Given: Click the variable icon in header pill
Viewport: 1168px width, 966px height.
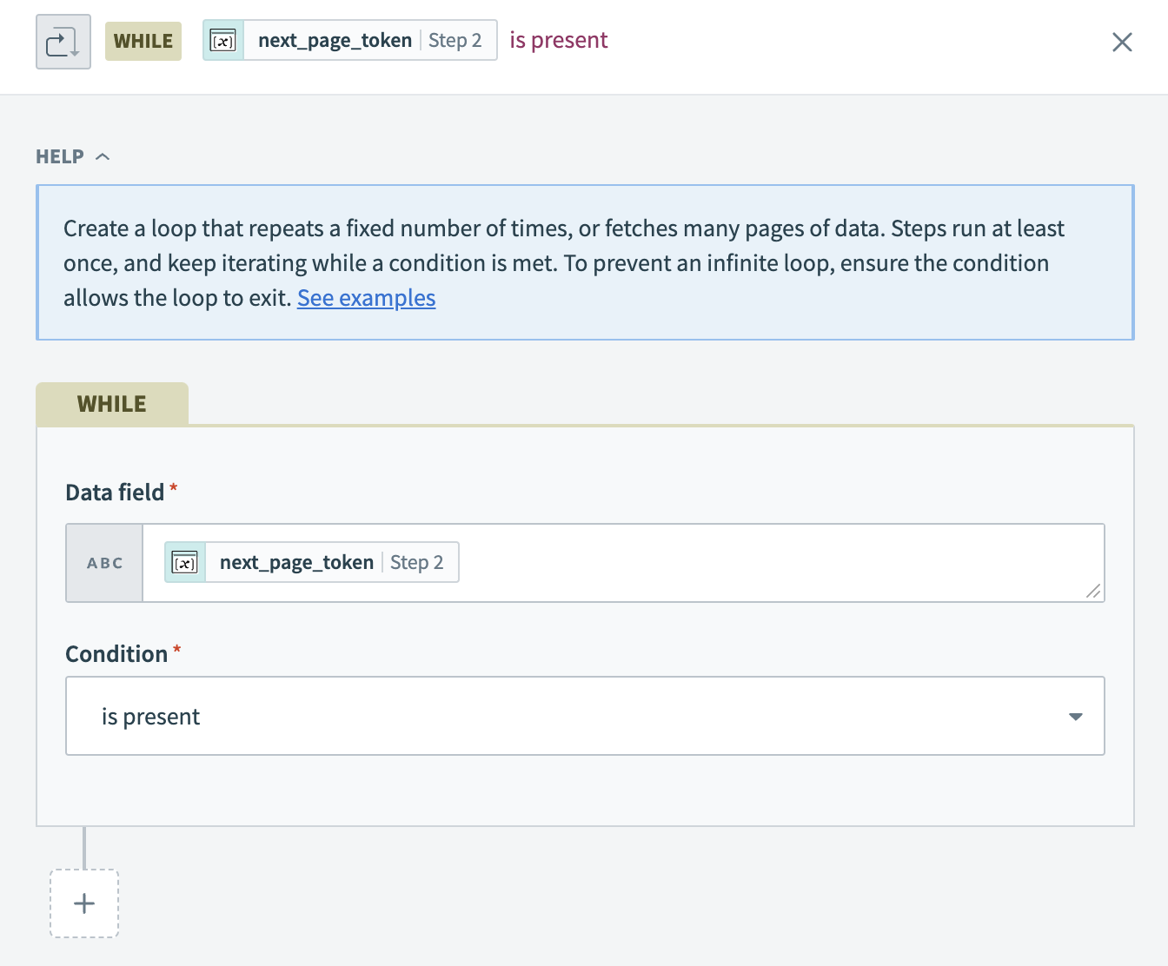Looking at the screenshot, I should click(223, 41).
